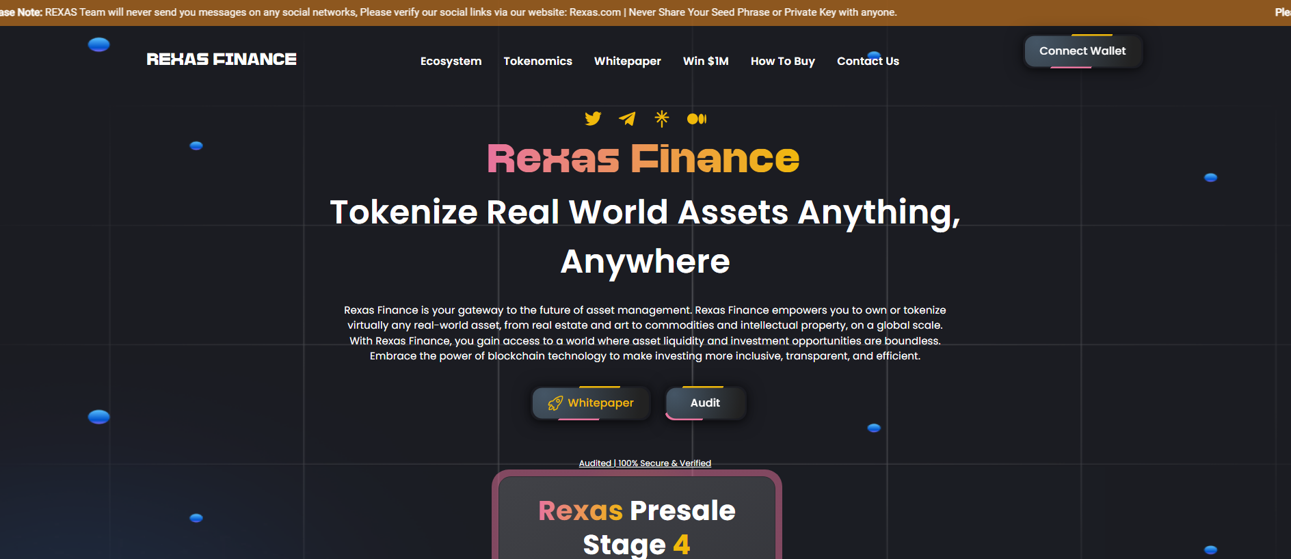The height and width of the screenshot is (559, 1291).
Task: Click the Rexas Finance logo
Action: tap(222, 59)
